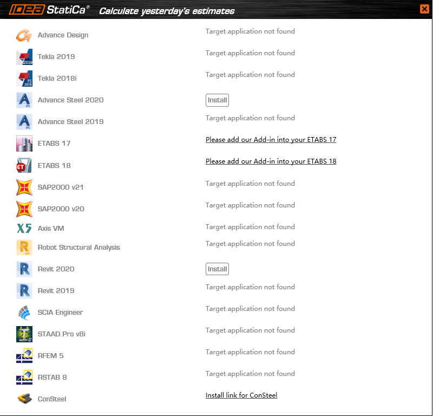Click the 'not found' status for RFEM 5
Screen dimensions: 433x416
click(250, 352)
